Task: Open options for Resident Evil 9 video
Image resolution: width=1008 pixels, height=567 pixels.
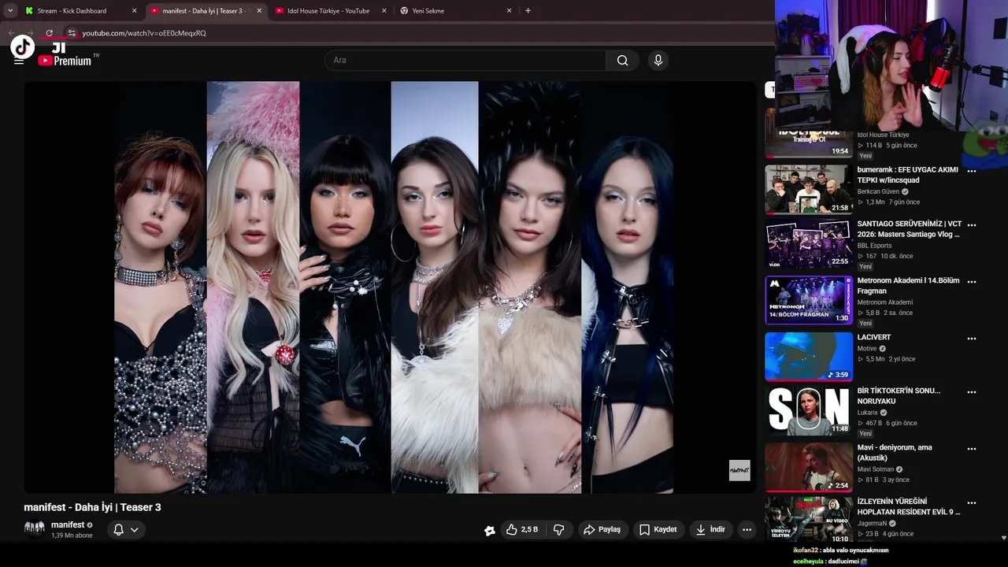Action: pos(971,502)
